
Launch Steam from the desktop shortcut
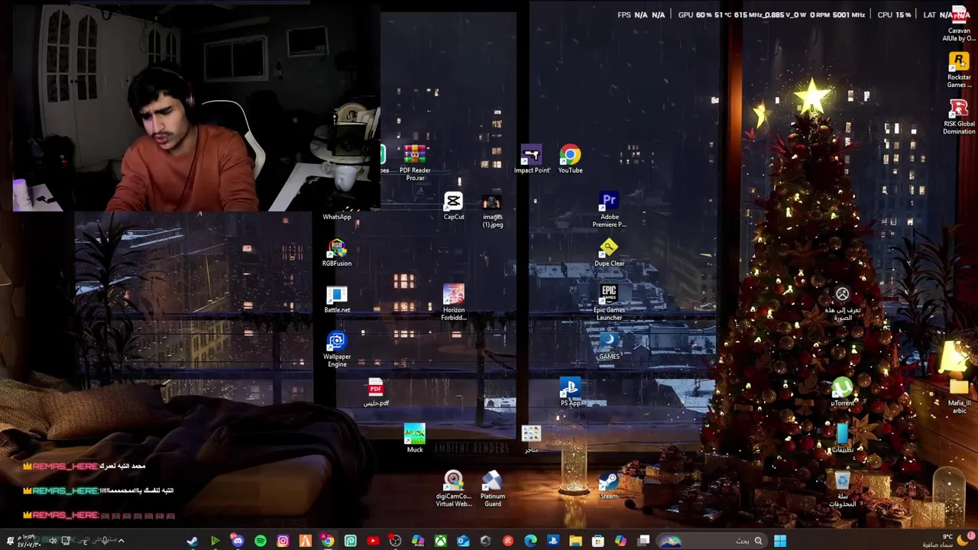click(x=609, y=486)
